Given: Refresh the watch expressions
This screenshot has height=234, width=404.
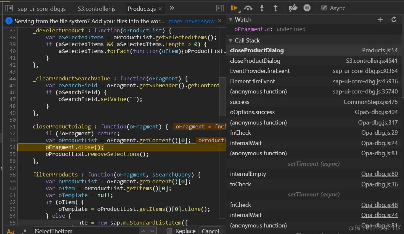Looking at the screenshot, I should click(x=394, y=20).
